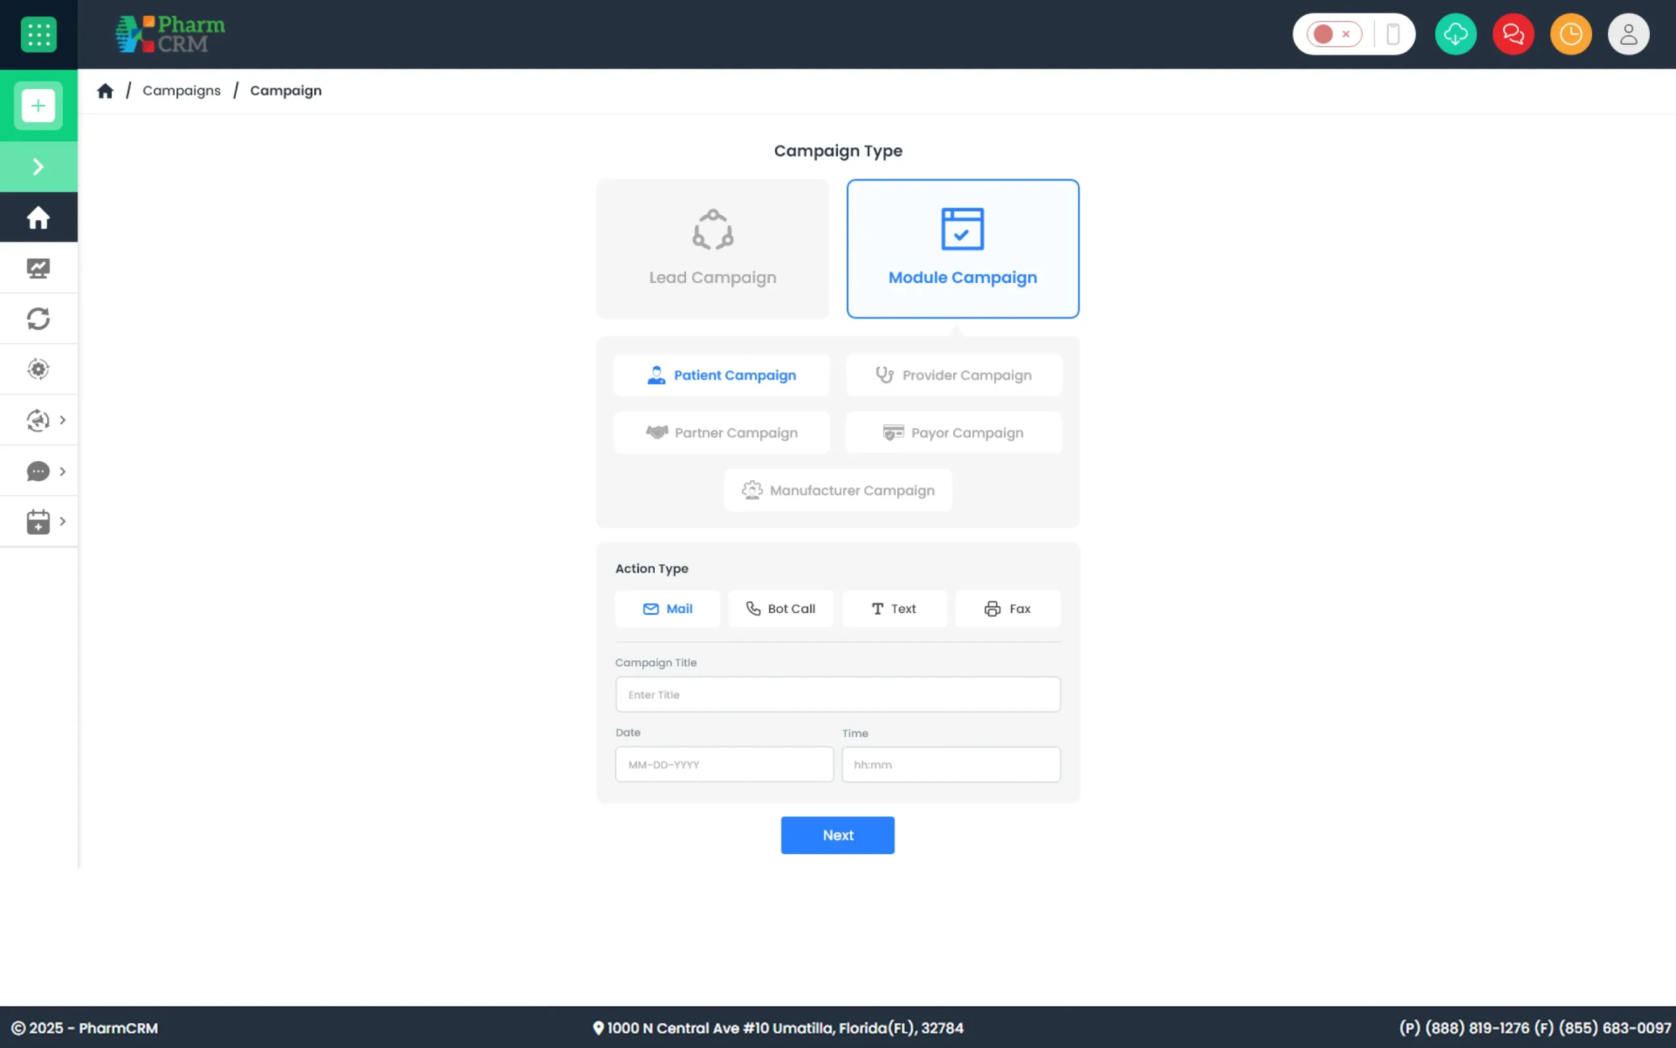Image resolution: width=1676 pixels, height=1048 pixels.
Task: Click the PharmCRM logo
Action: click(170, 34)
